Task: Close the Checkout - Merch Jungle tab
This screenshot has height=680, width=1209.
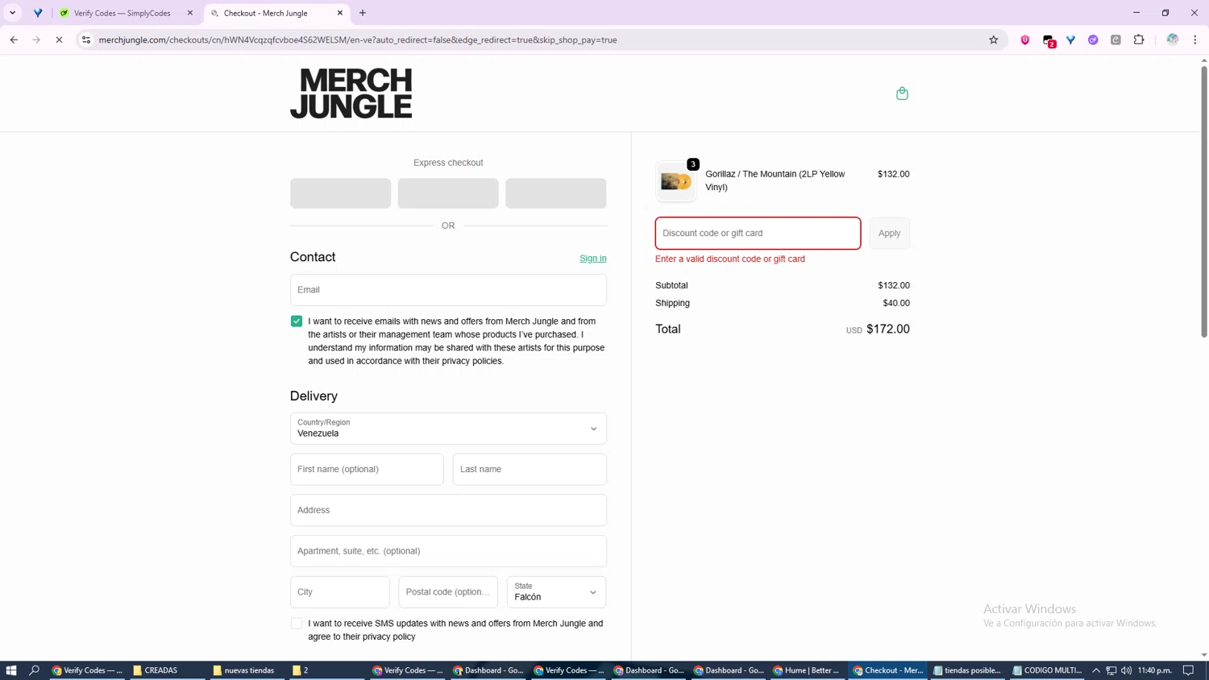Action: point(340,13)
